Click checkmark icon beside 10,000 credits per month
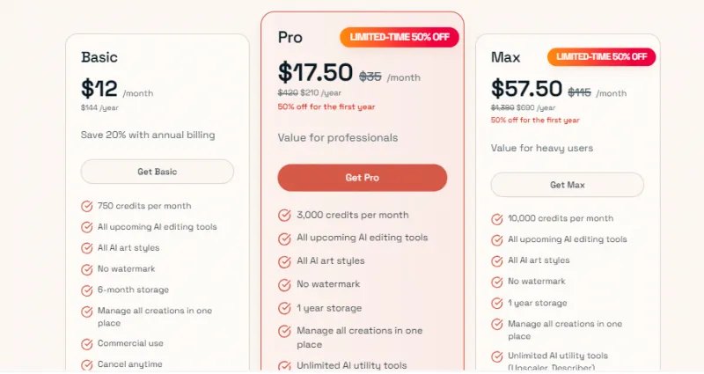Screen dimensions: 704x374 [x=496, y=218]
